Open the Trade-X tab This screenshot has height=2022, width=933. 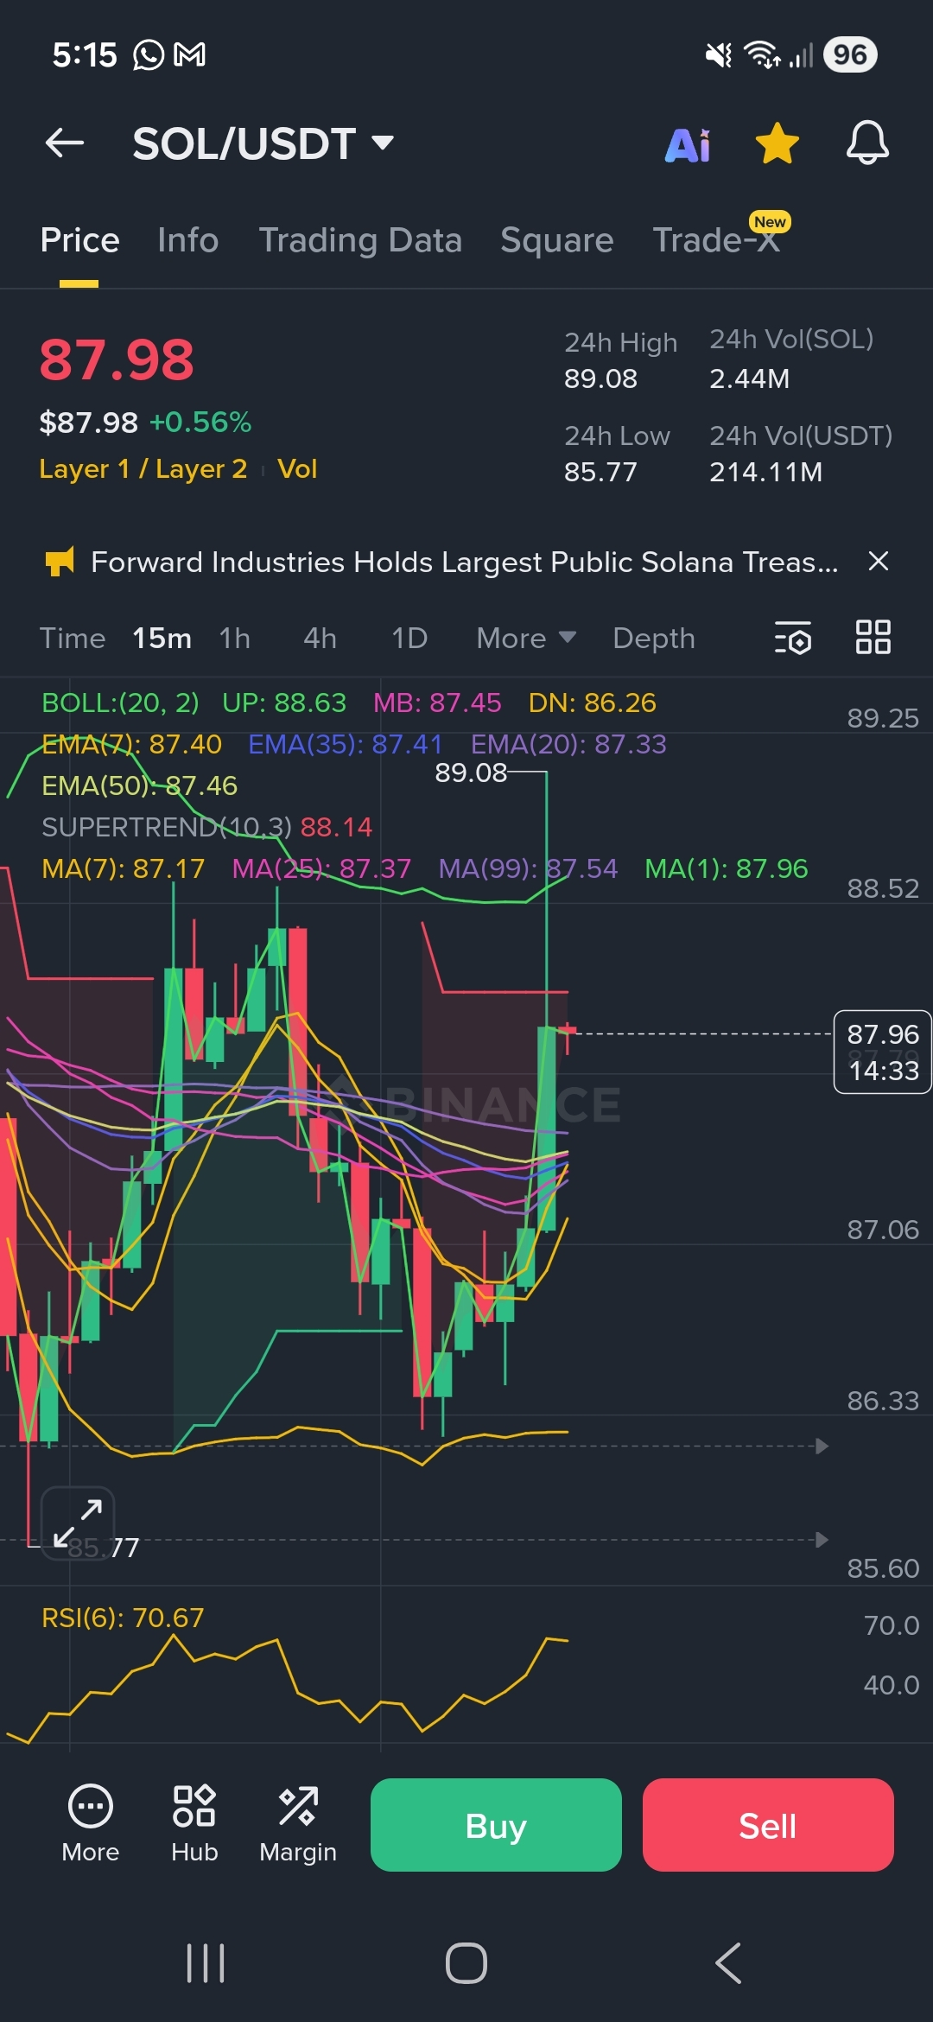[x=717, y=240]
